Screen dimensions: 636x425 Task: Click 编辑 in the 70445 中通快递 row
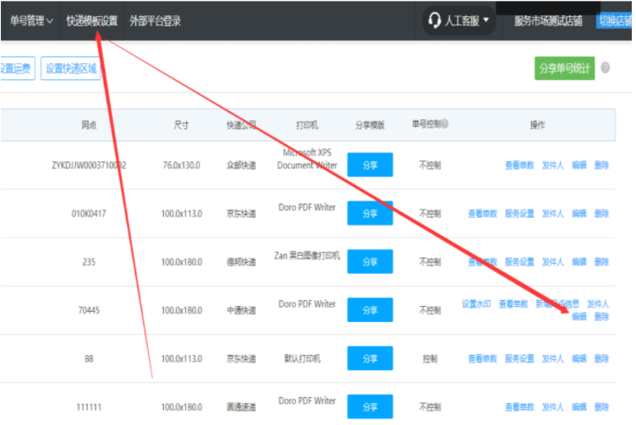[x=578, y=316]
